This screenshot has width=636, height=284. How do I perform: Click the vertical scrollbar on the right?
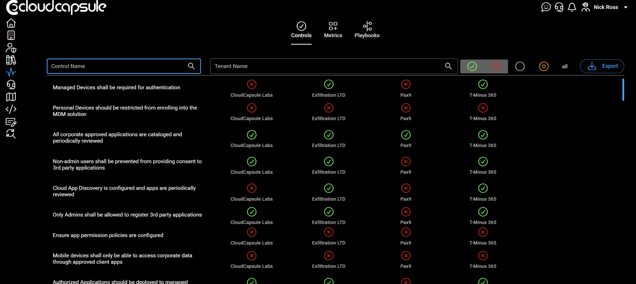tap(623, 90)
